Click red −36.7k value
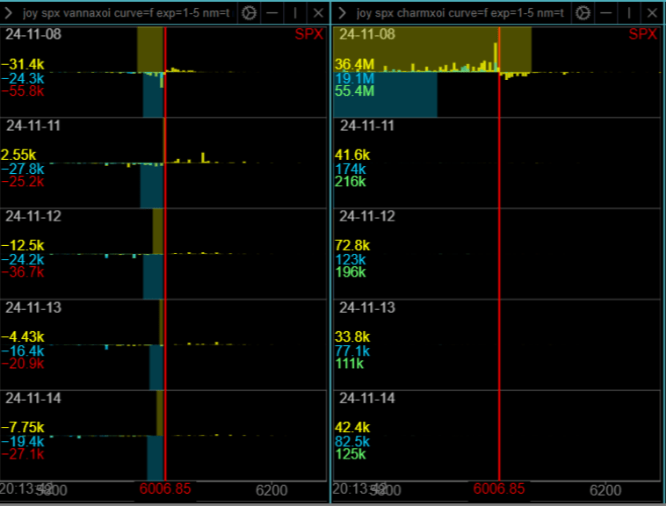Viewport: 666px width, 506px height. pos(23,272)
